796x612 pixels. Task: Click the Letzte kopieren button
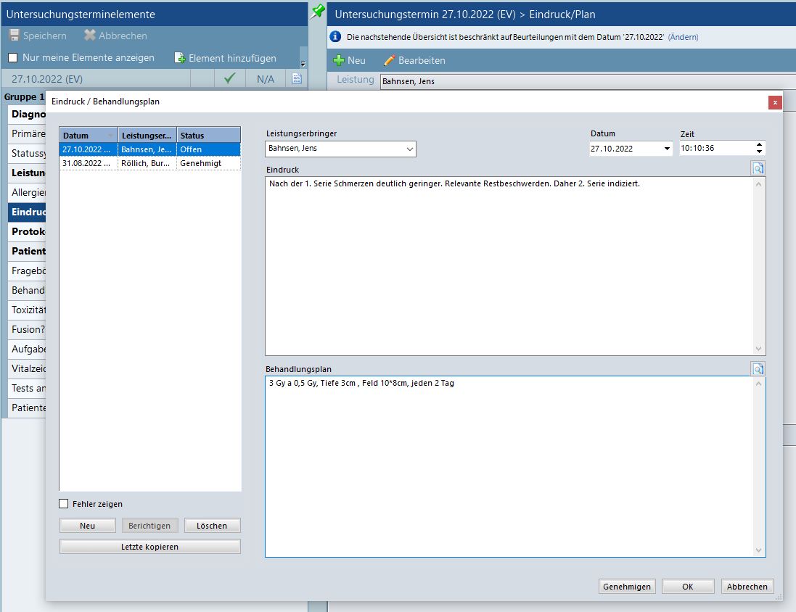(x=149, y=547)
